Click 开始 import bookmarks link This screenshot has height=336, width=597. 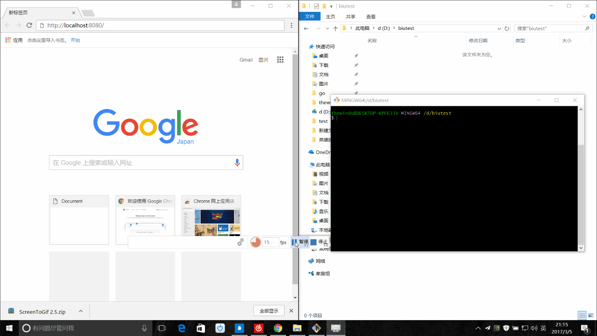(x=75, y=40)
